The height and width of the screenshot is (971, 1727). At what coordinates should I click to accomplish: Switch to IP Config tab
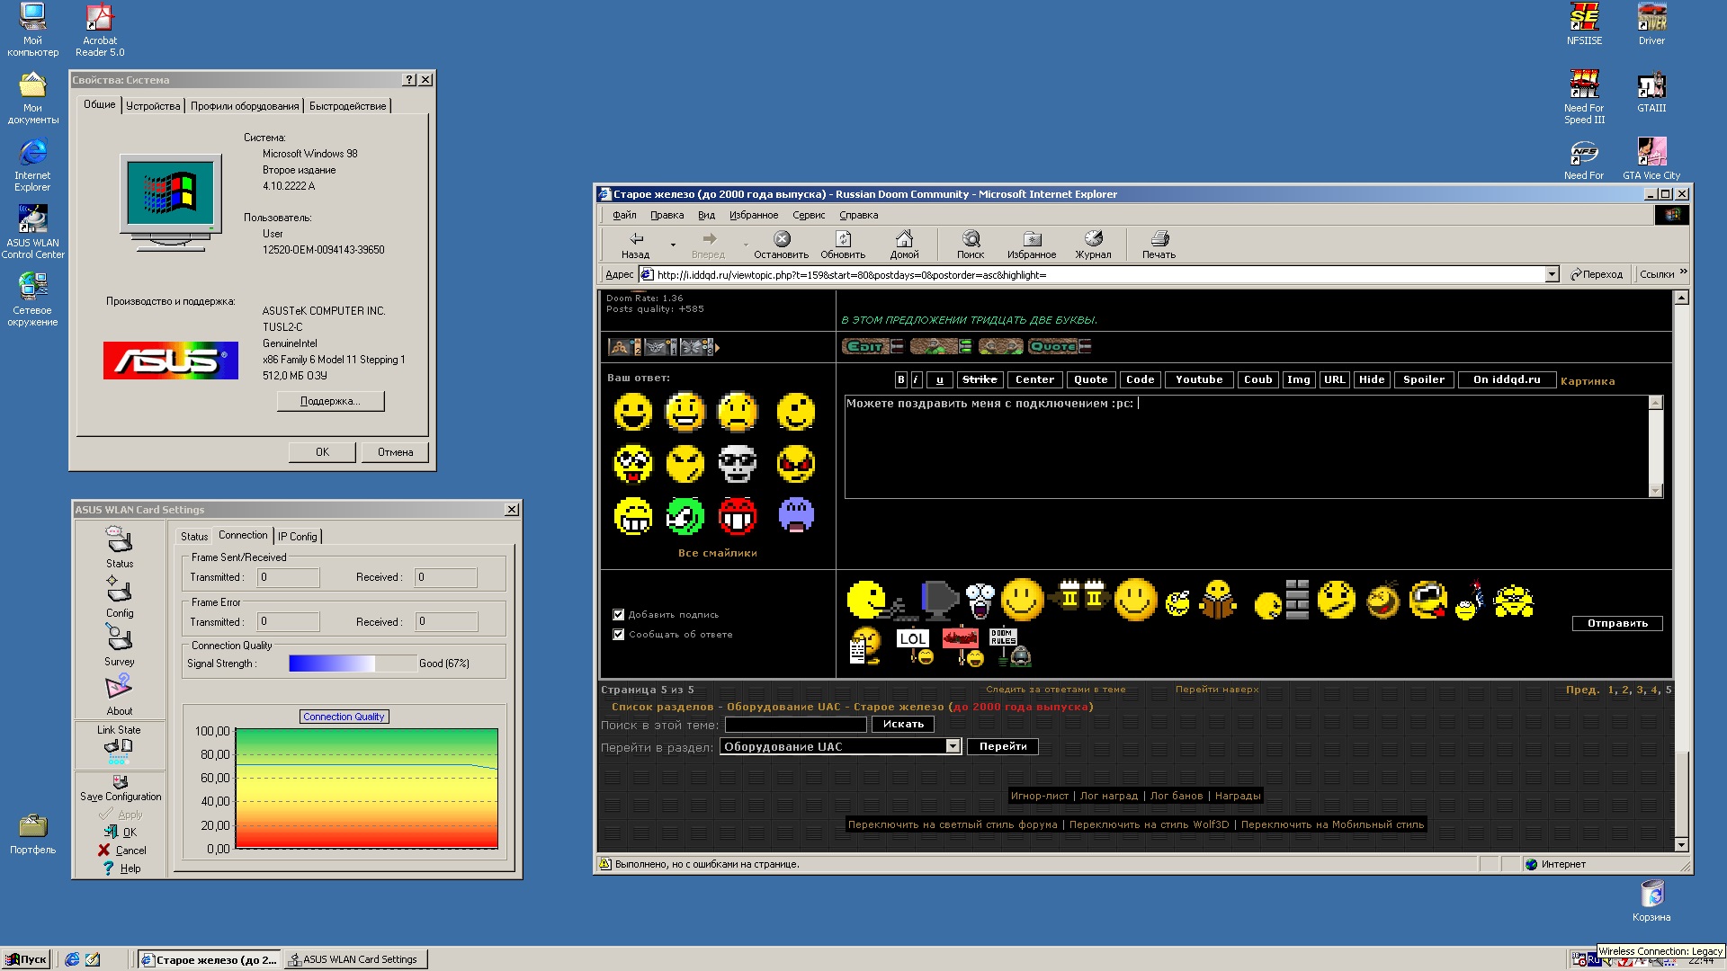click(x=297, y=537)
